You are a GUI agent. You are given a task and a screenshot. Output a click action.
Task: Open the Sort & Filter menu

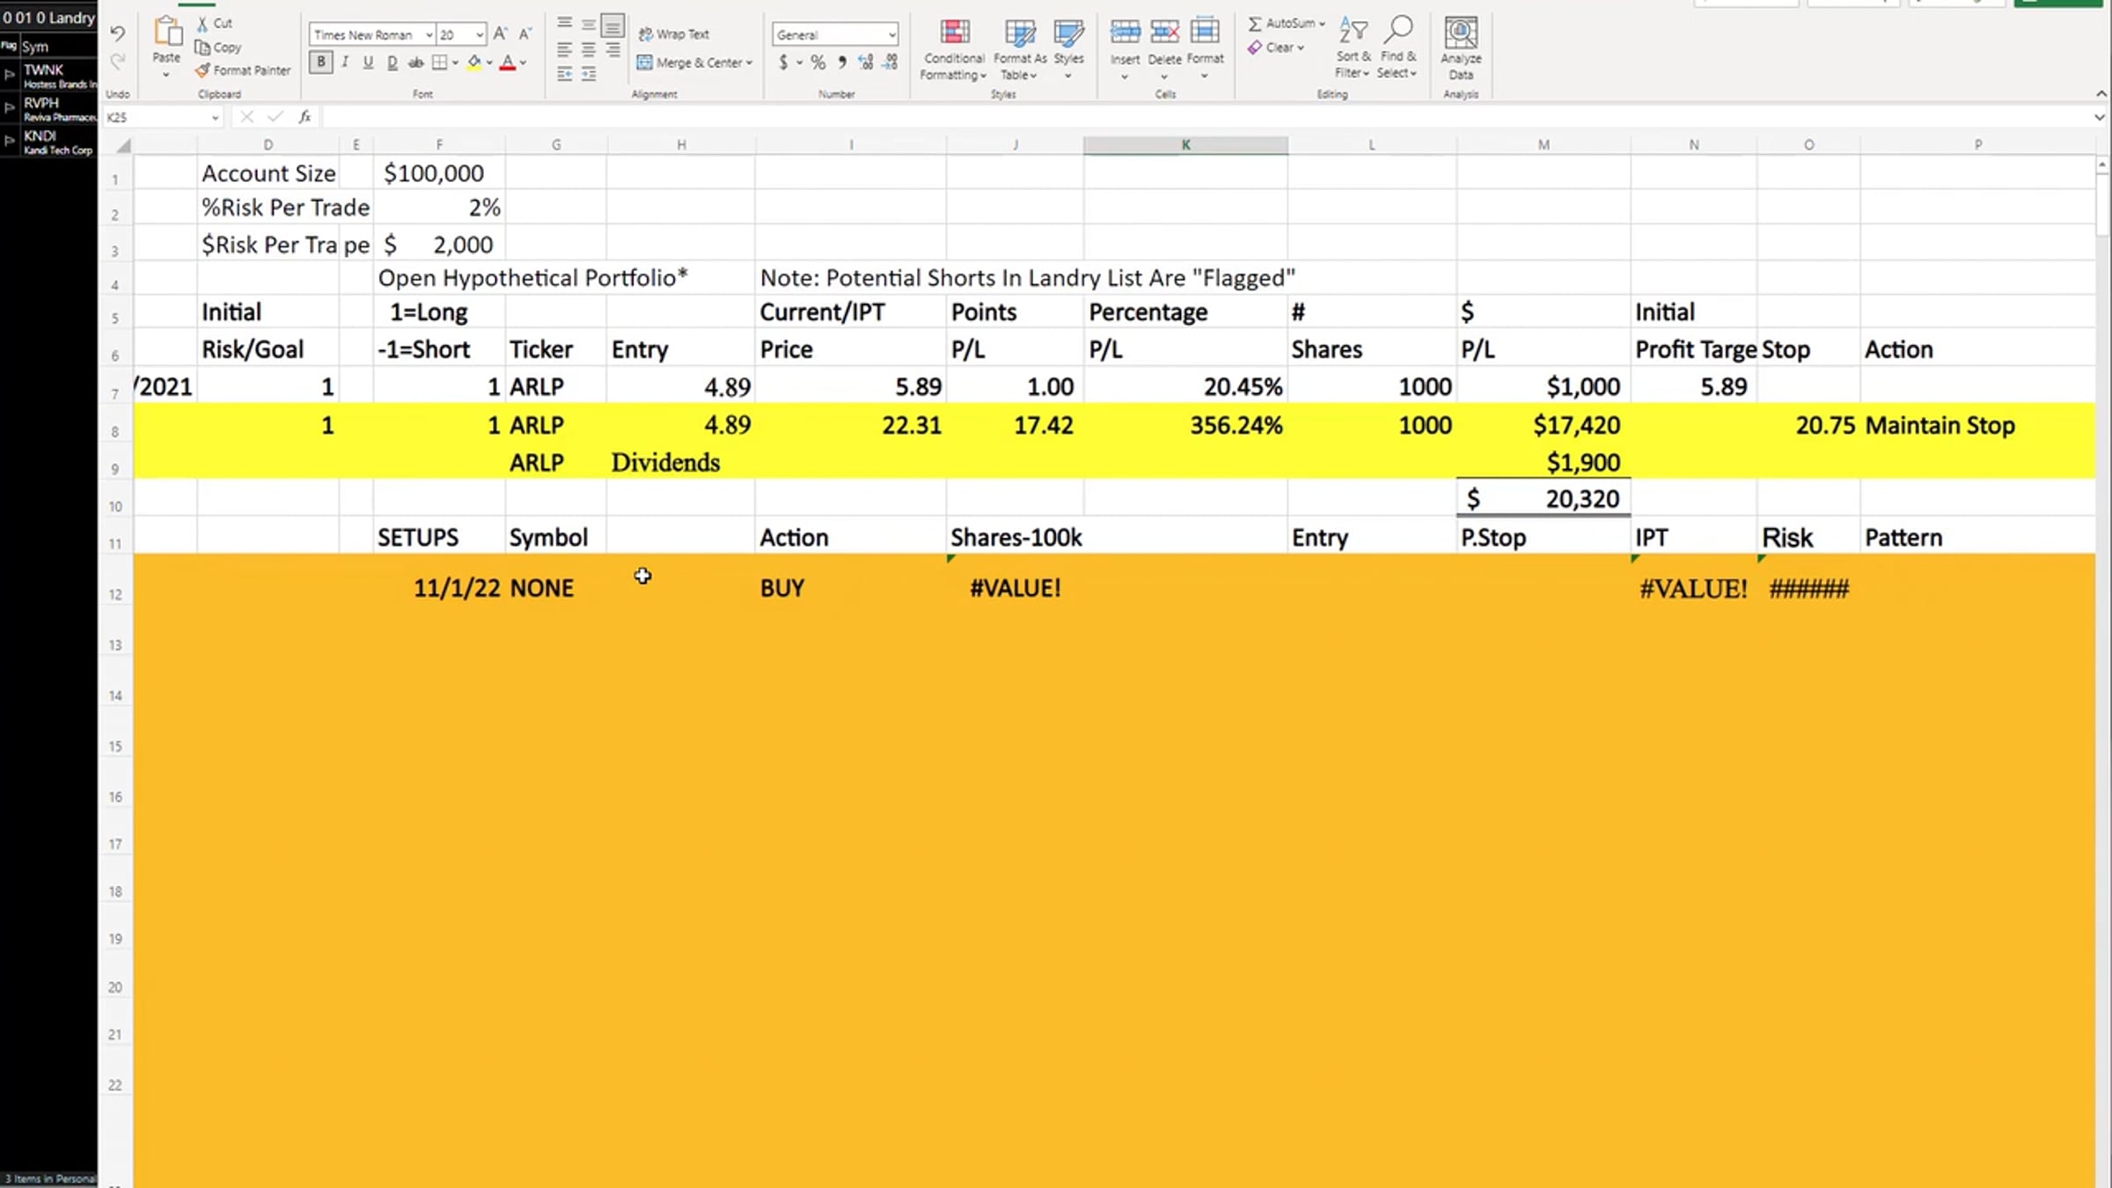coord(1353,48)
